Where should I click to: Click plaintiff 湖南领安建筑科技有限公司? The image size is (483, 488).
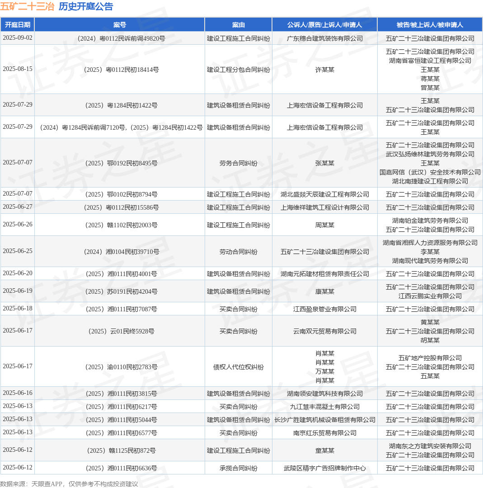[x=324, y=394]
